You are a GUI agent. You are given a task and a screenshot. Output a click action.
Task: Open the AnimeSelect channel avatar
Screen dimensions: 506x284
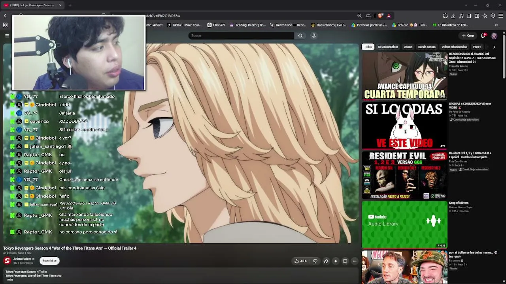click(x=7, y=260)
